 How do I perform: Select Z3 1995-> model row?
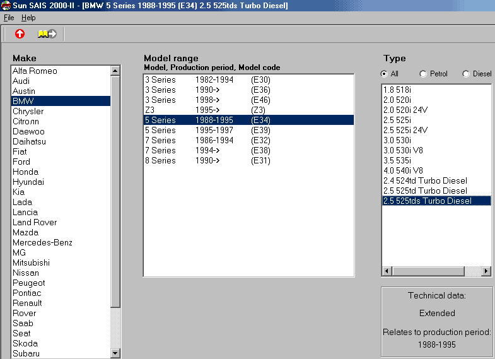coord(249,110)
